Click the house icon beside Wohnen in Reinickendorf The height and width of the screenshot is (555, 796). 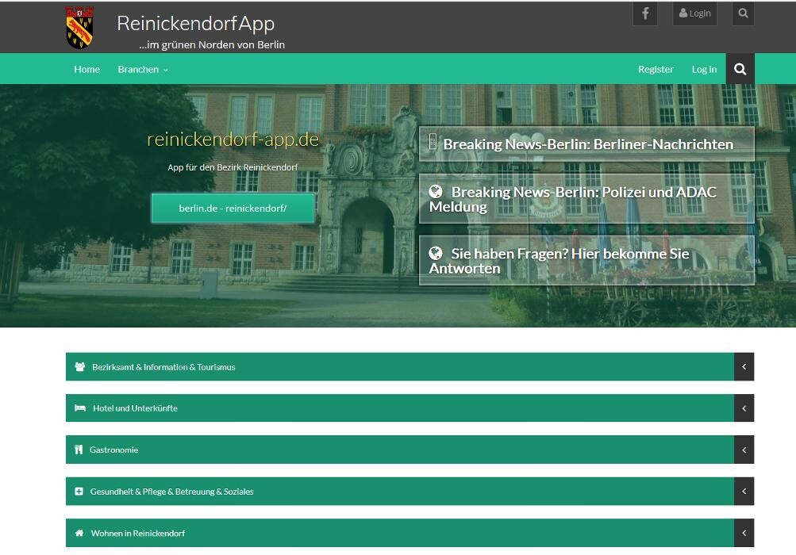[x=79, y=534]
